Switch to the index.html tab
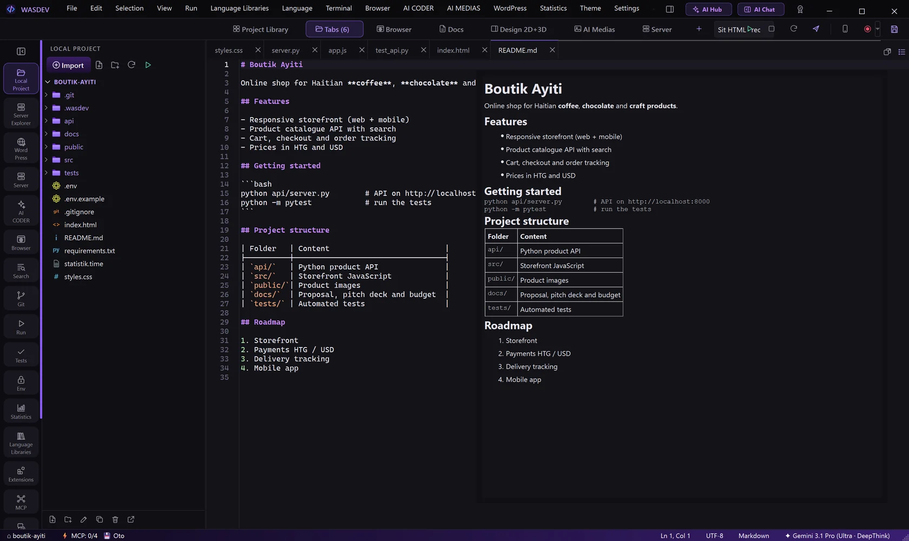The image size is (909, 541). pyautogui.click(x=453, y=50)
